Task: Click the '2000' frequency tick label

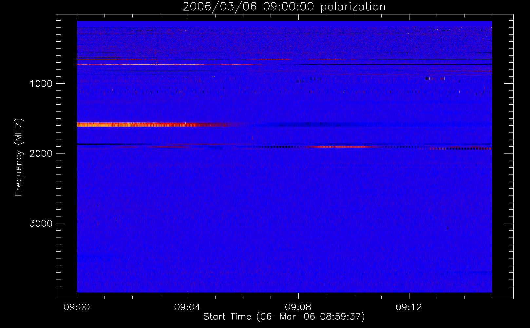Action: pyautogui.click(x=41, y=154)
